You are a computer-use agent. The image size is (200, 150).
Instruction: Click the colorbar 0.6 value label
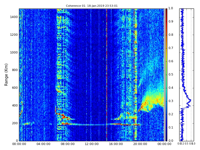(171, 61)
